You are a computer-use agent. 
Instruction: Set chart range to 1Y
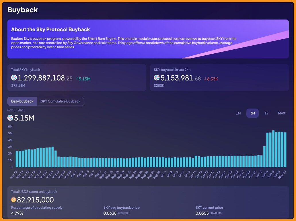pyautogui.click(x=266, y=113)
